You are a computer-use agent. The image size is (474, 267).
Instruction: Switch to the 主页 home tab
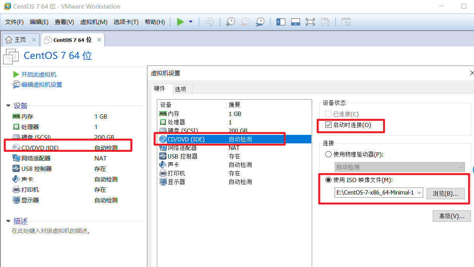(21, 40)
